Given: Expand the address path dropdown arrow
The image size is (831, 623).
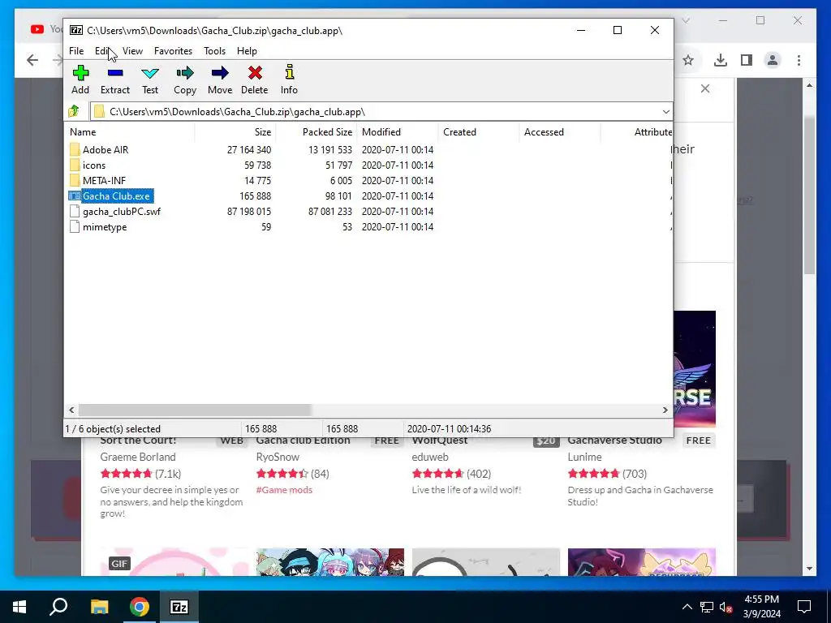Looking at the screenshot, I should (x=665, y=112).
